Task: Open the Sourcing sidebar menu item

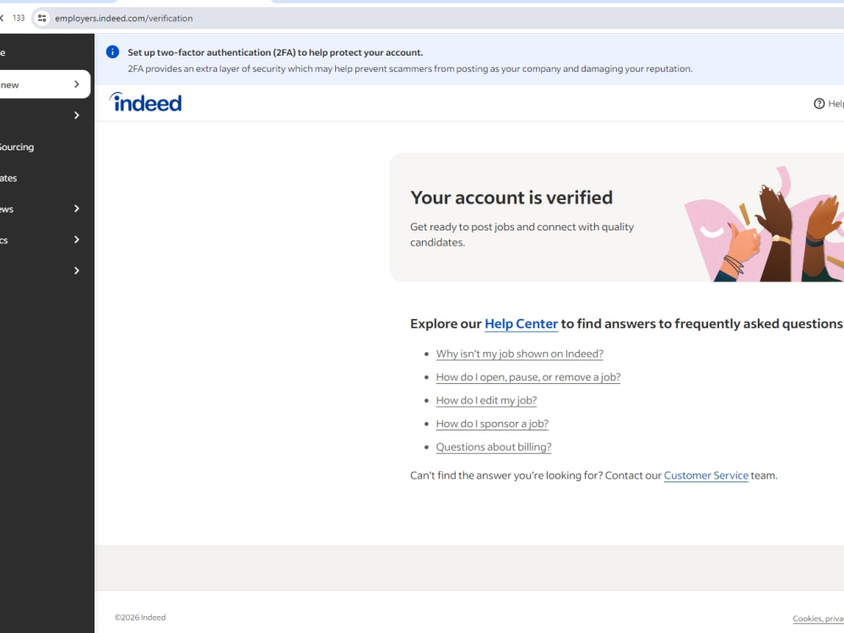Action: (17, 147)
